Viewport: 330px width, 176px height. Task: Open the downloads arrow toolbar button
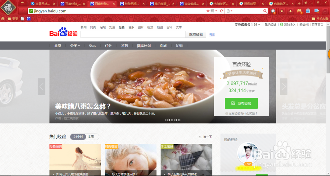tap(291, 11)
